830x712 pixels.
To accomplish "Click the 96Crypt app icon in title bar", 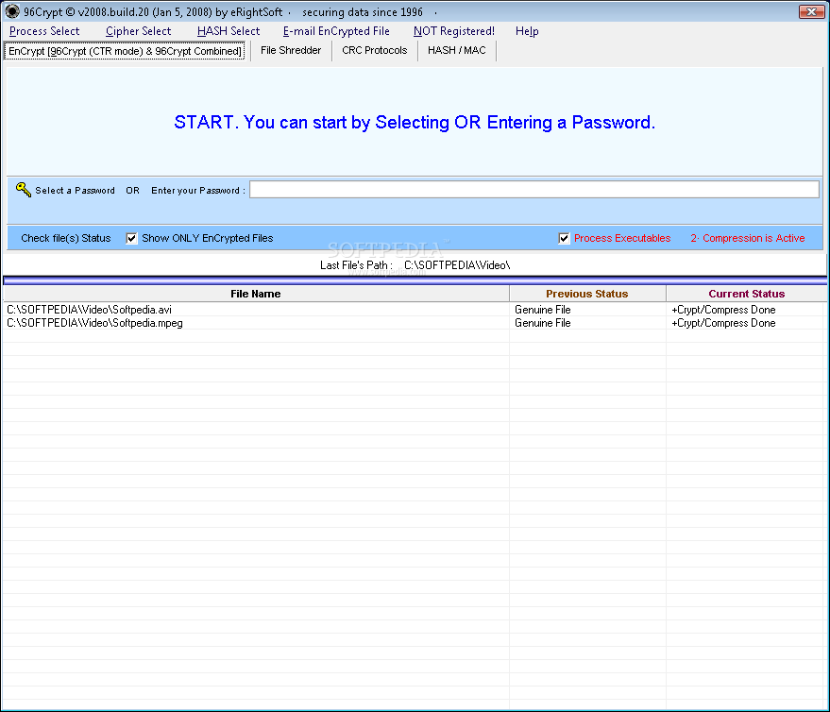I will [12, 11].
